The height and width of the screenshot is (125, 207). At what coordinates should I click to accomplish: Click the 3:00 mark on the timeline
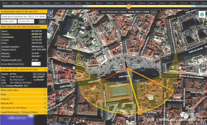pyautogui.click(x=37, y=3)
